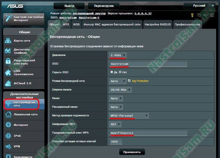Image resolution: width=220 pixels, height=158 pixels.
Task: Expand the 20/40 MHz channel width dropdown
Action: click(x=121, y=90)
